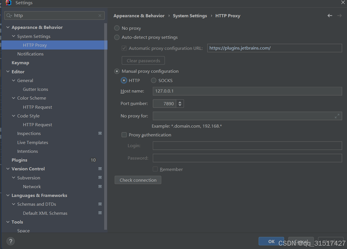Click the System Settings breadcrumb
The image size is (347, 249).
(190, 16)
